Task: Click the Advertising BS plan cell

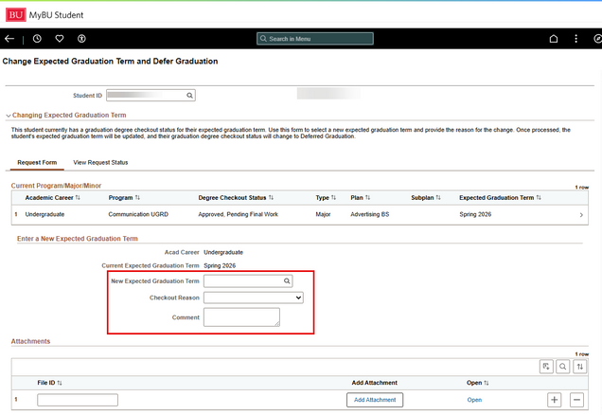Action: (x=370, y=214)
